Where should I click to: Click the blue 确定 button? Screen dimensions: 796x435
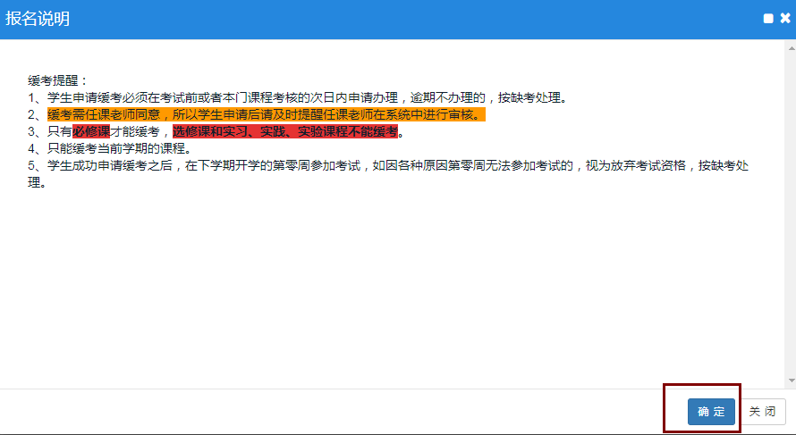pos(711,412)
